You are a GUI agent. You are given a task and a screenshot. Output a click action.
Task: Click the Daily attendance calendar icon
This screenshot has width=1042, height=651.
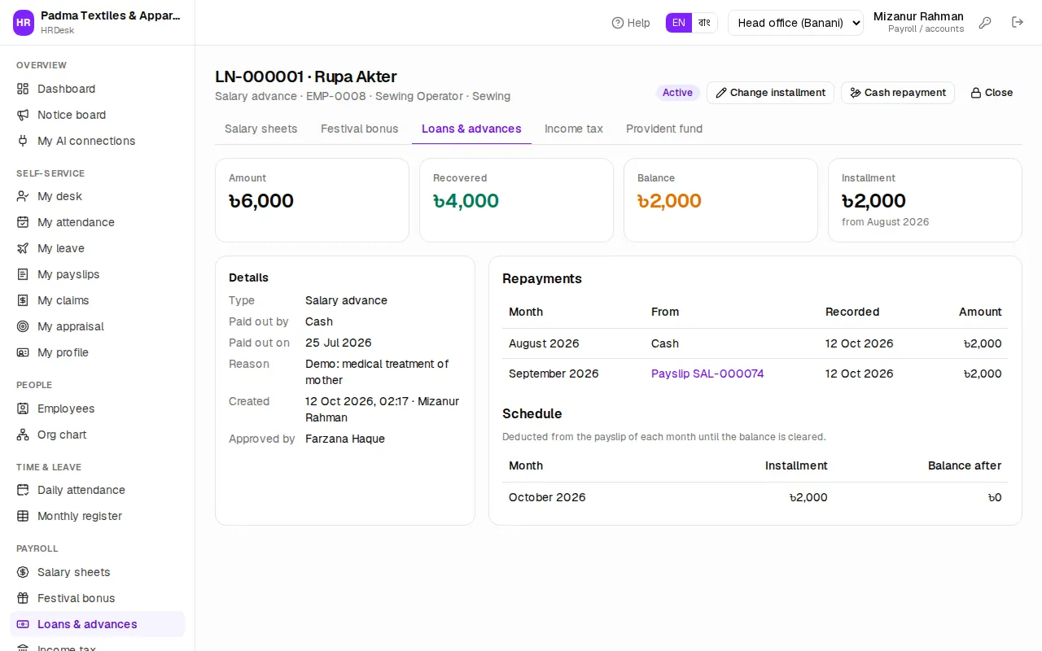23,490
